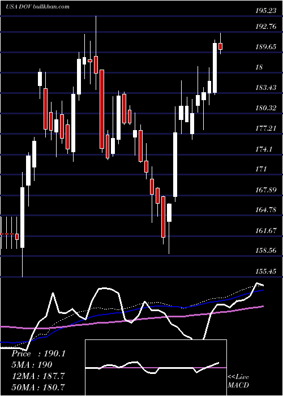
Task: Select the 167.89 price axis label
Action: 265,190
